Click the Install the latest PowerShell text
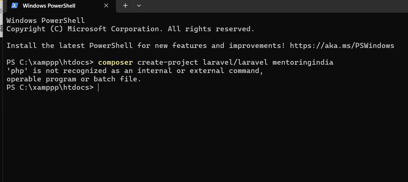The image size is (408, 182). [69, 46]
